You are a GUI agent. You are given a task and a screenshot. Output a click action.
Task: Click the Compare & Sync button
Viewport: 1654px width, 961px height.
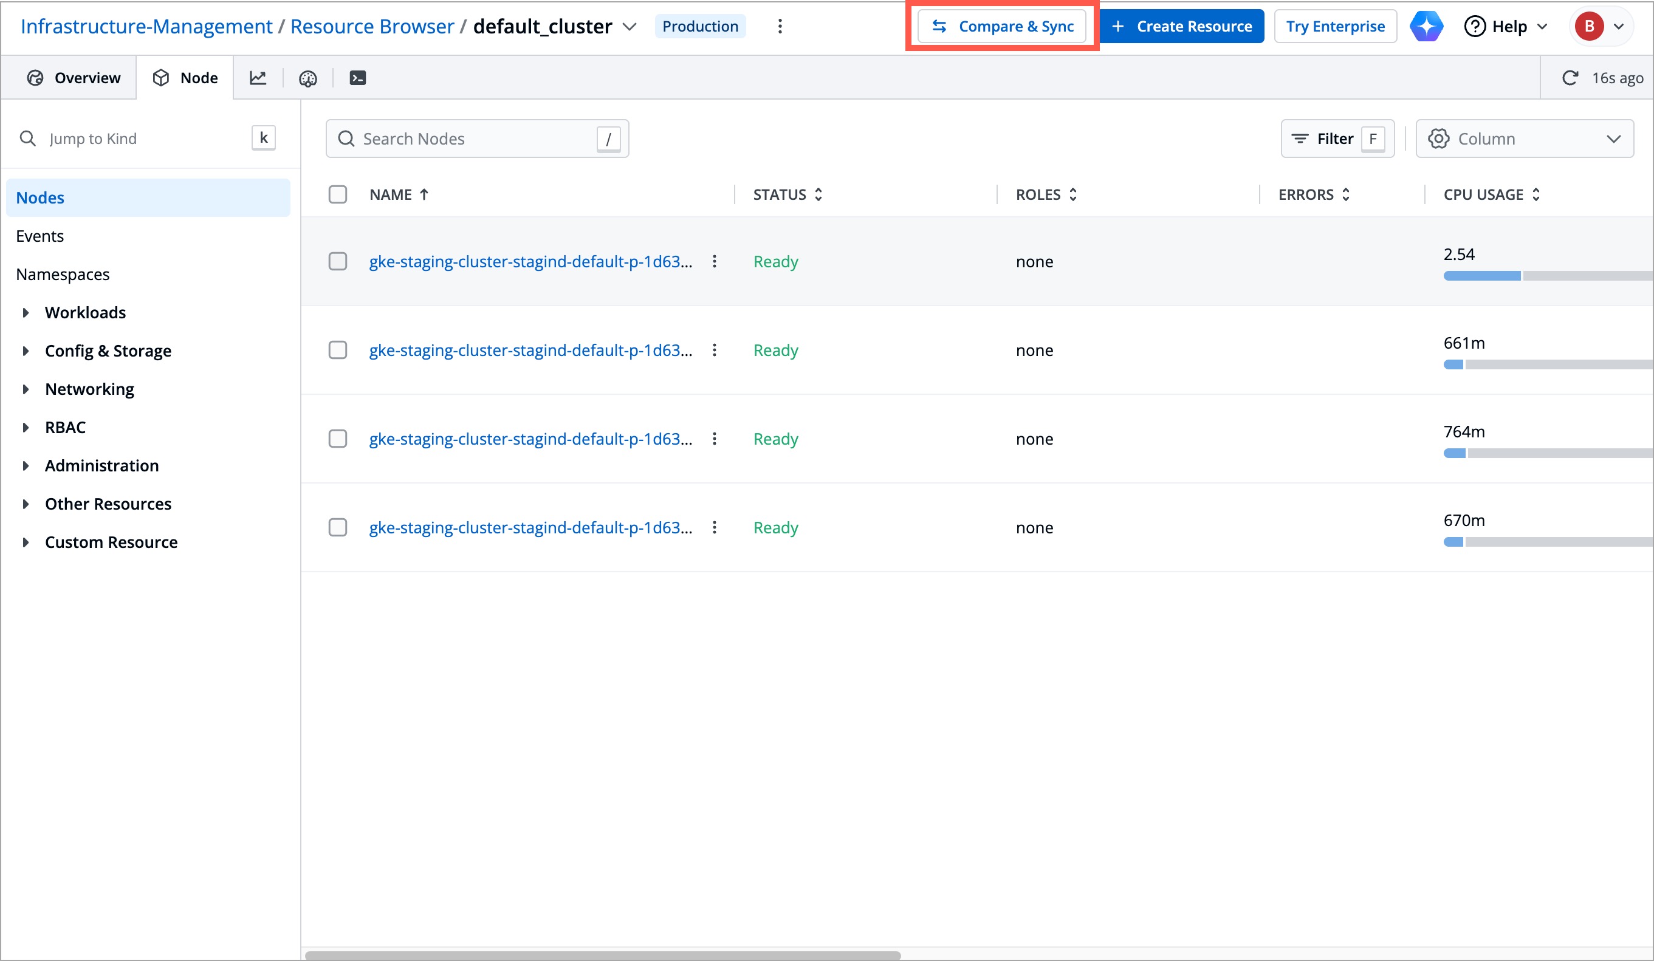[x=1002, y=26]
